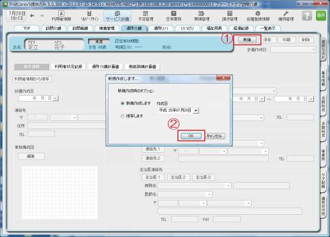
Task: Select the 主治医１ button
Action: coord(153,177)
